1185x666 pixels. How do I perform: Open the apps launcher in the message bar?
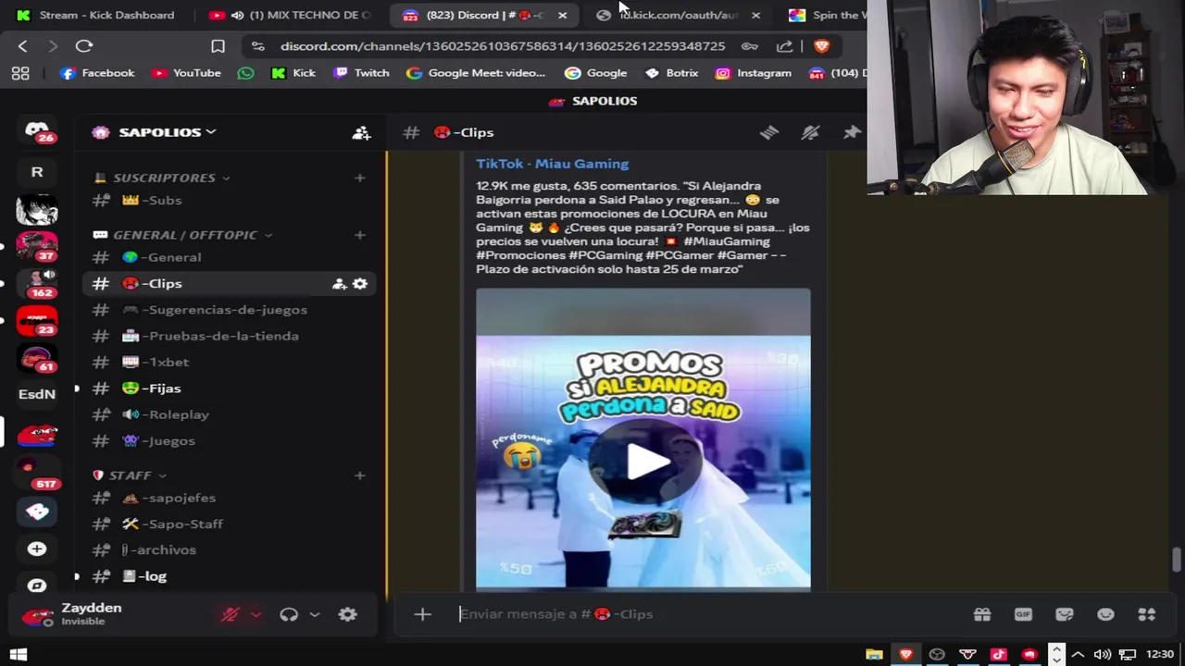1147,614
